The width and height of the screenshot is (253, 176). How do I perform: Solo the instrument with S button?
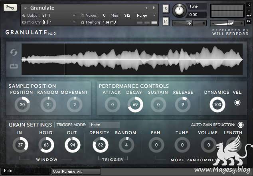166,8
